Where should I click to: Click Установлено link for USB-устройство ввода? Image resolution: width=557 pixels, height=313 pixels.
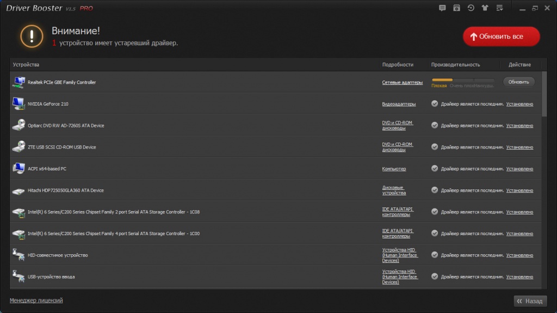click(x=519, y=277)
